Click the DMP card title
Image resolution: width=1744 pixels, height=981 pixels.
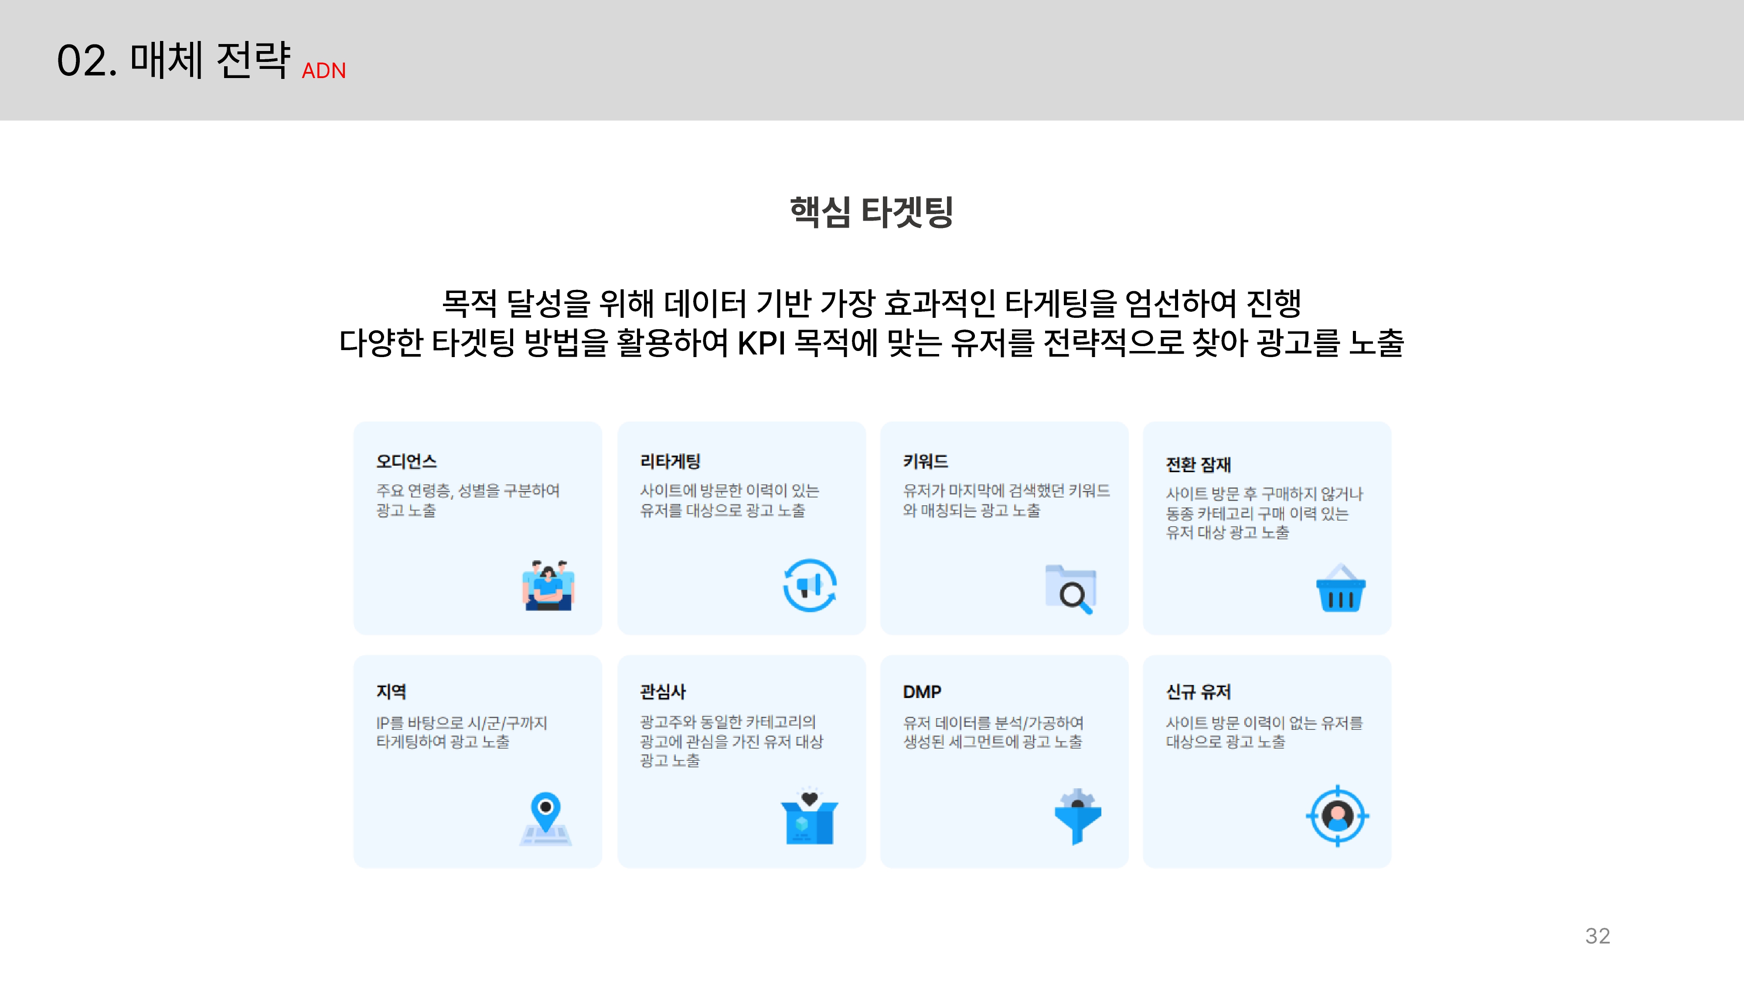(921, 691)
